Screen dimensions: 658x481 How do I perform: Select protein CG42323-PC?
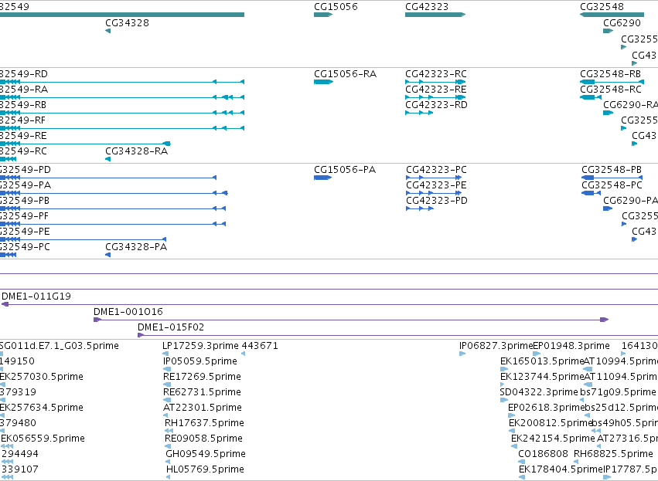(436, 170)
